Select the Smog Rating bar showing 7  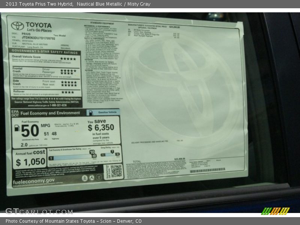tap(110, 154)
